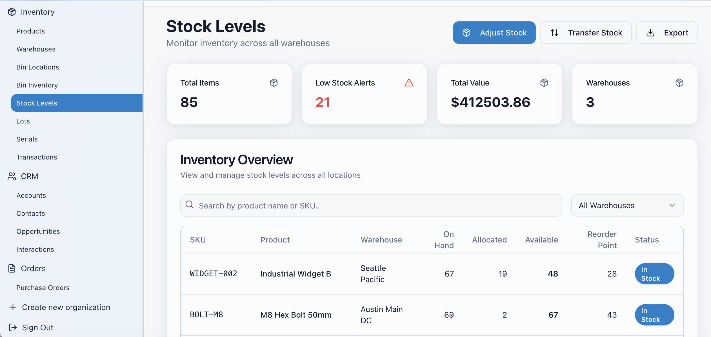Open Transactions in the sidebar

[37, 157]
